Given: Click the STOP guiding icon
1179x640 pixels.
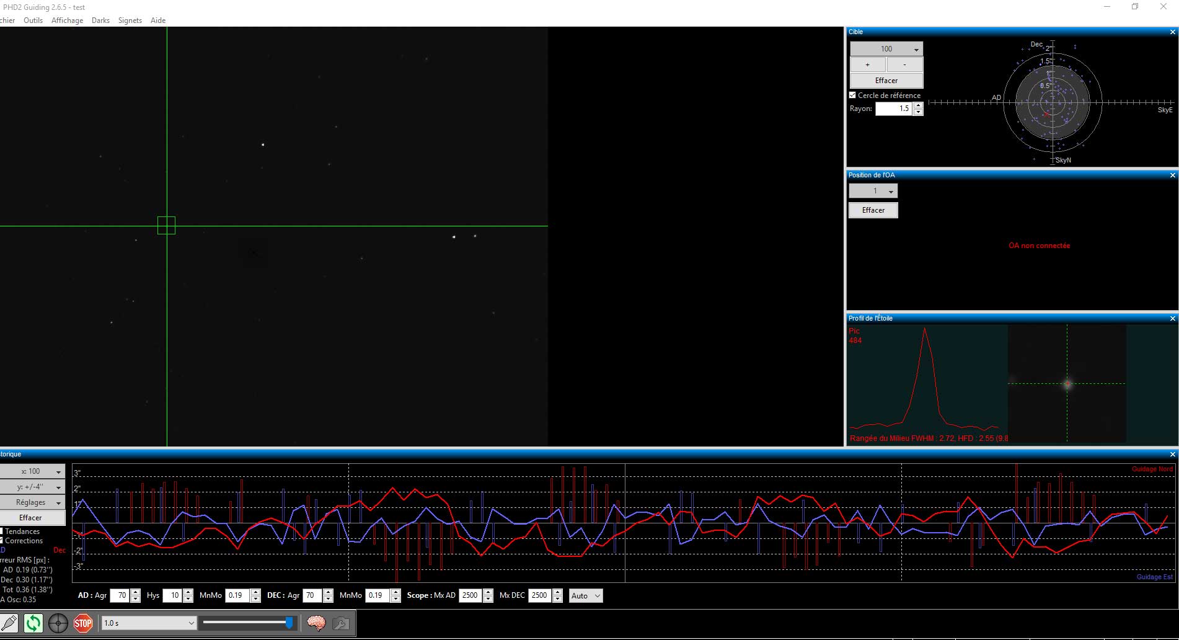Looking at the screenshot, I should coord(83,623).
